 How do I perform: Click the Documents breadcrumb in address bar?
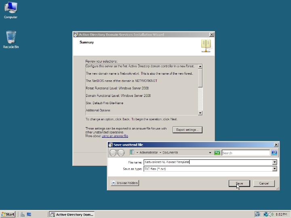click(170, 153)
